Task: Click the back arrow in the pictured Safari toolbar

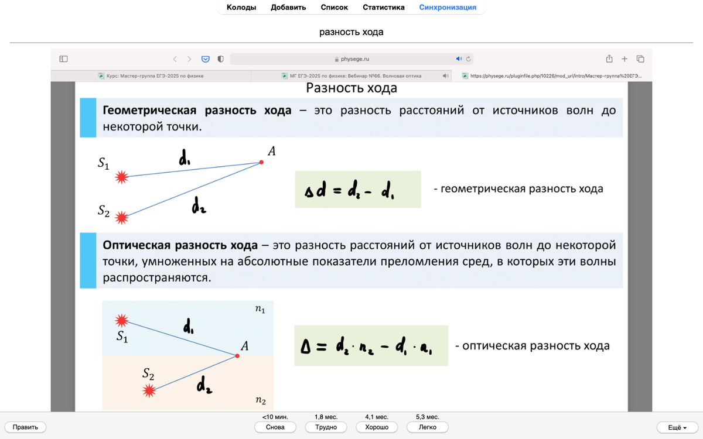Action: (x=175, y=59)
